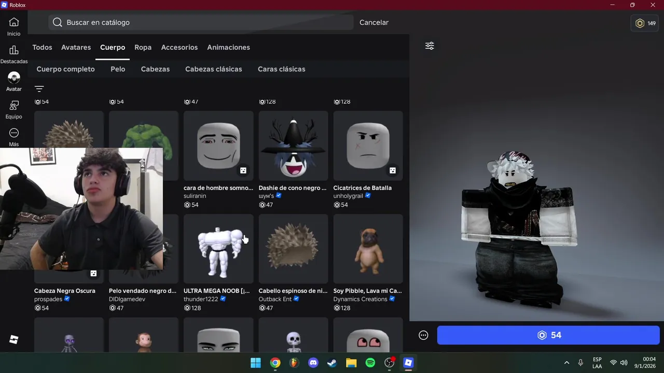
Task: Select the monkey item thumbnail in bottom row
Action: [x=144, y=335]
